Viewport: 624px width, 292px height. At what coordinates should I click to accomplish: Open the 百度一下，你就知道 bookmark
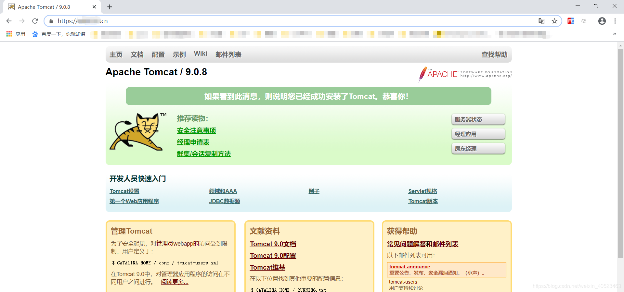[x=58, y=34]
